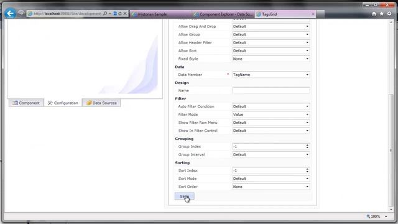Screen dimensions: 398x224
Task: Switch to Component Explorer browser tab
Action: click(224, 14)
